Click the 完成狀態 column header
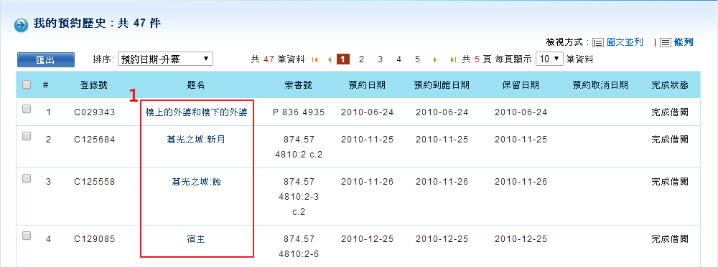Image resolution: width=718 pixels, height=267 pixels. 670,85
